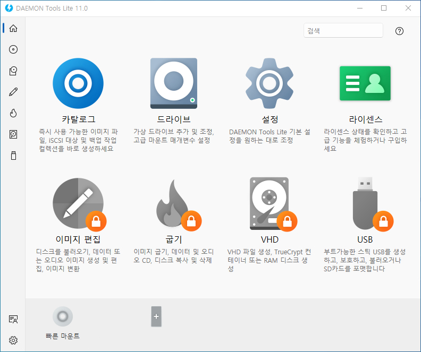Open help with the question mark icon

(399, 31)
